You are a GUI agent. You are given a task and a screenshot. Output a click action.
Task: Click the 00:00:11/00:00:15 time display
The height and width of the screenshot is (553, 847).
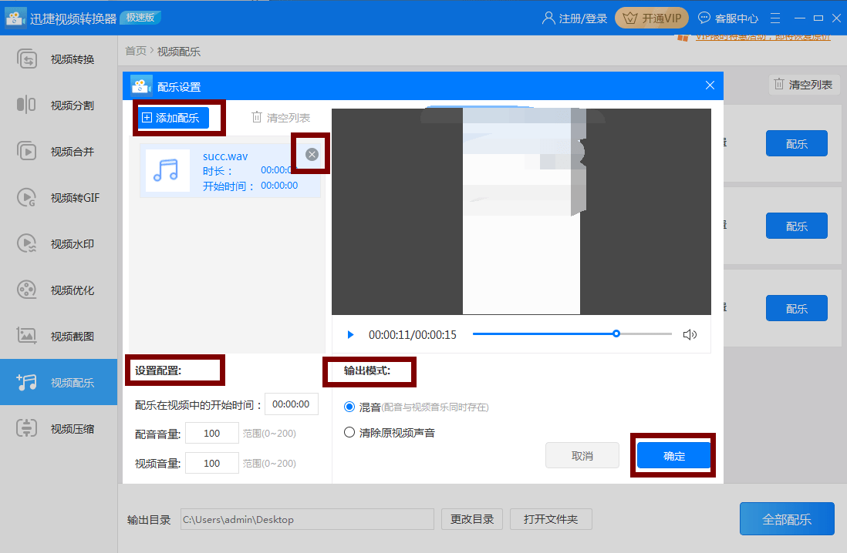pyautogui.click(x=413, y=334)
